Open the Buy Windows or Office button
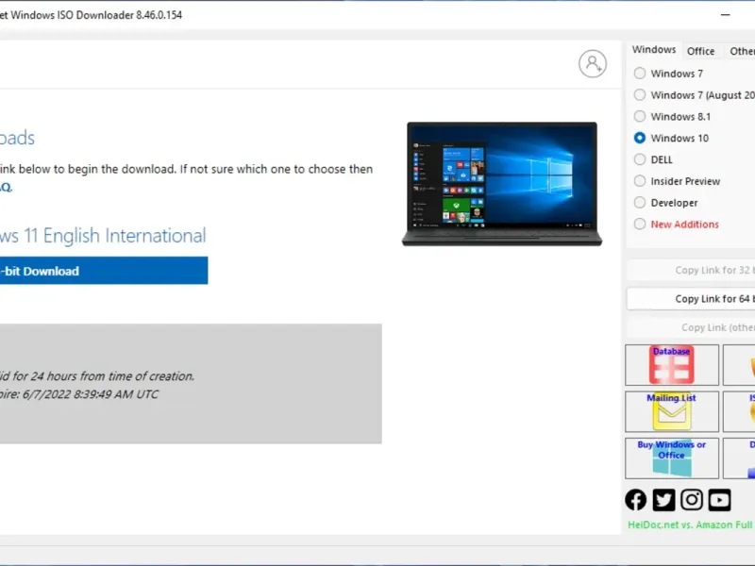The height and width of the screenshot is (566, 755). [672, 458]
